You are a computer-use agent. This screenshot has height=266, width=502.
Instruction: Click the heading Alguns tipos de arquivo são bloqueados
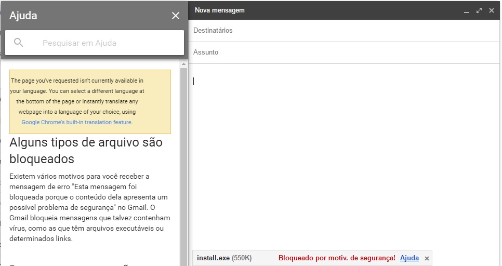click(x=86, y=150)
